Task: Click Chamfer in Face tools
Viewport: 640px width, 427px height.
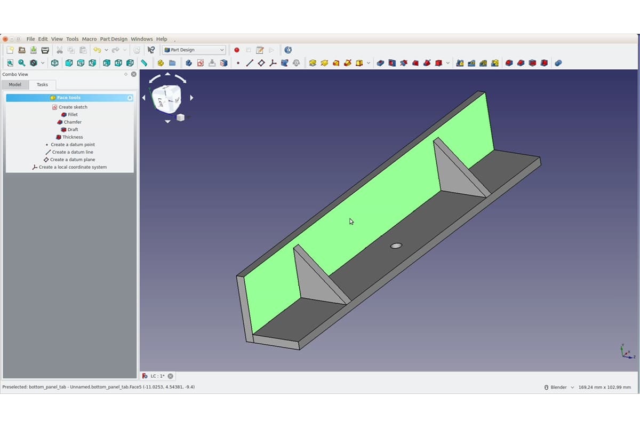Action: (69, 122)
